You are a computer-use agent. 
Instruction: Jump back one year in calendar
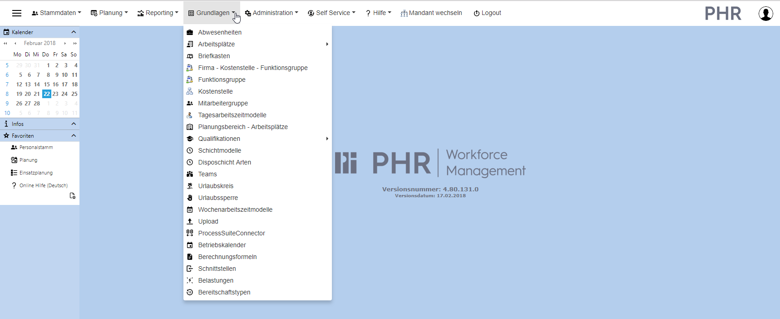5,43
